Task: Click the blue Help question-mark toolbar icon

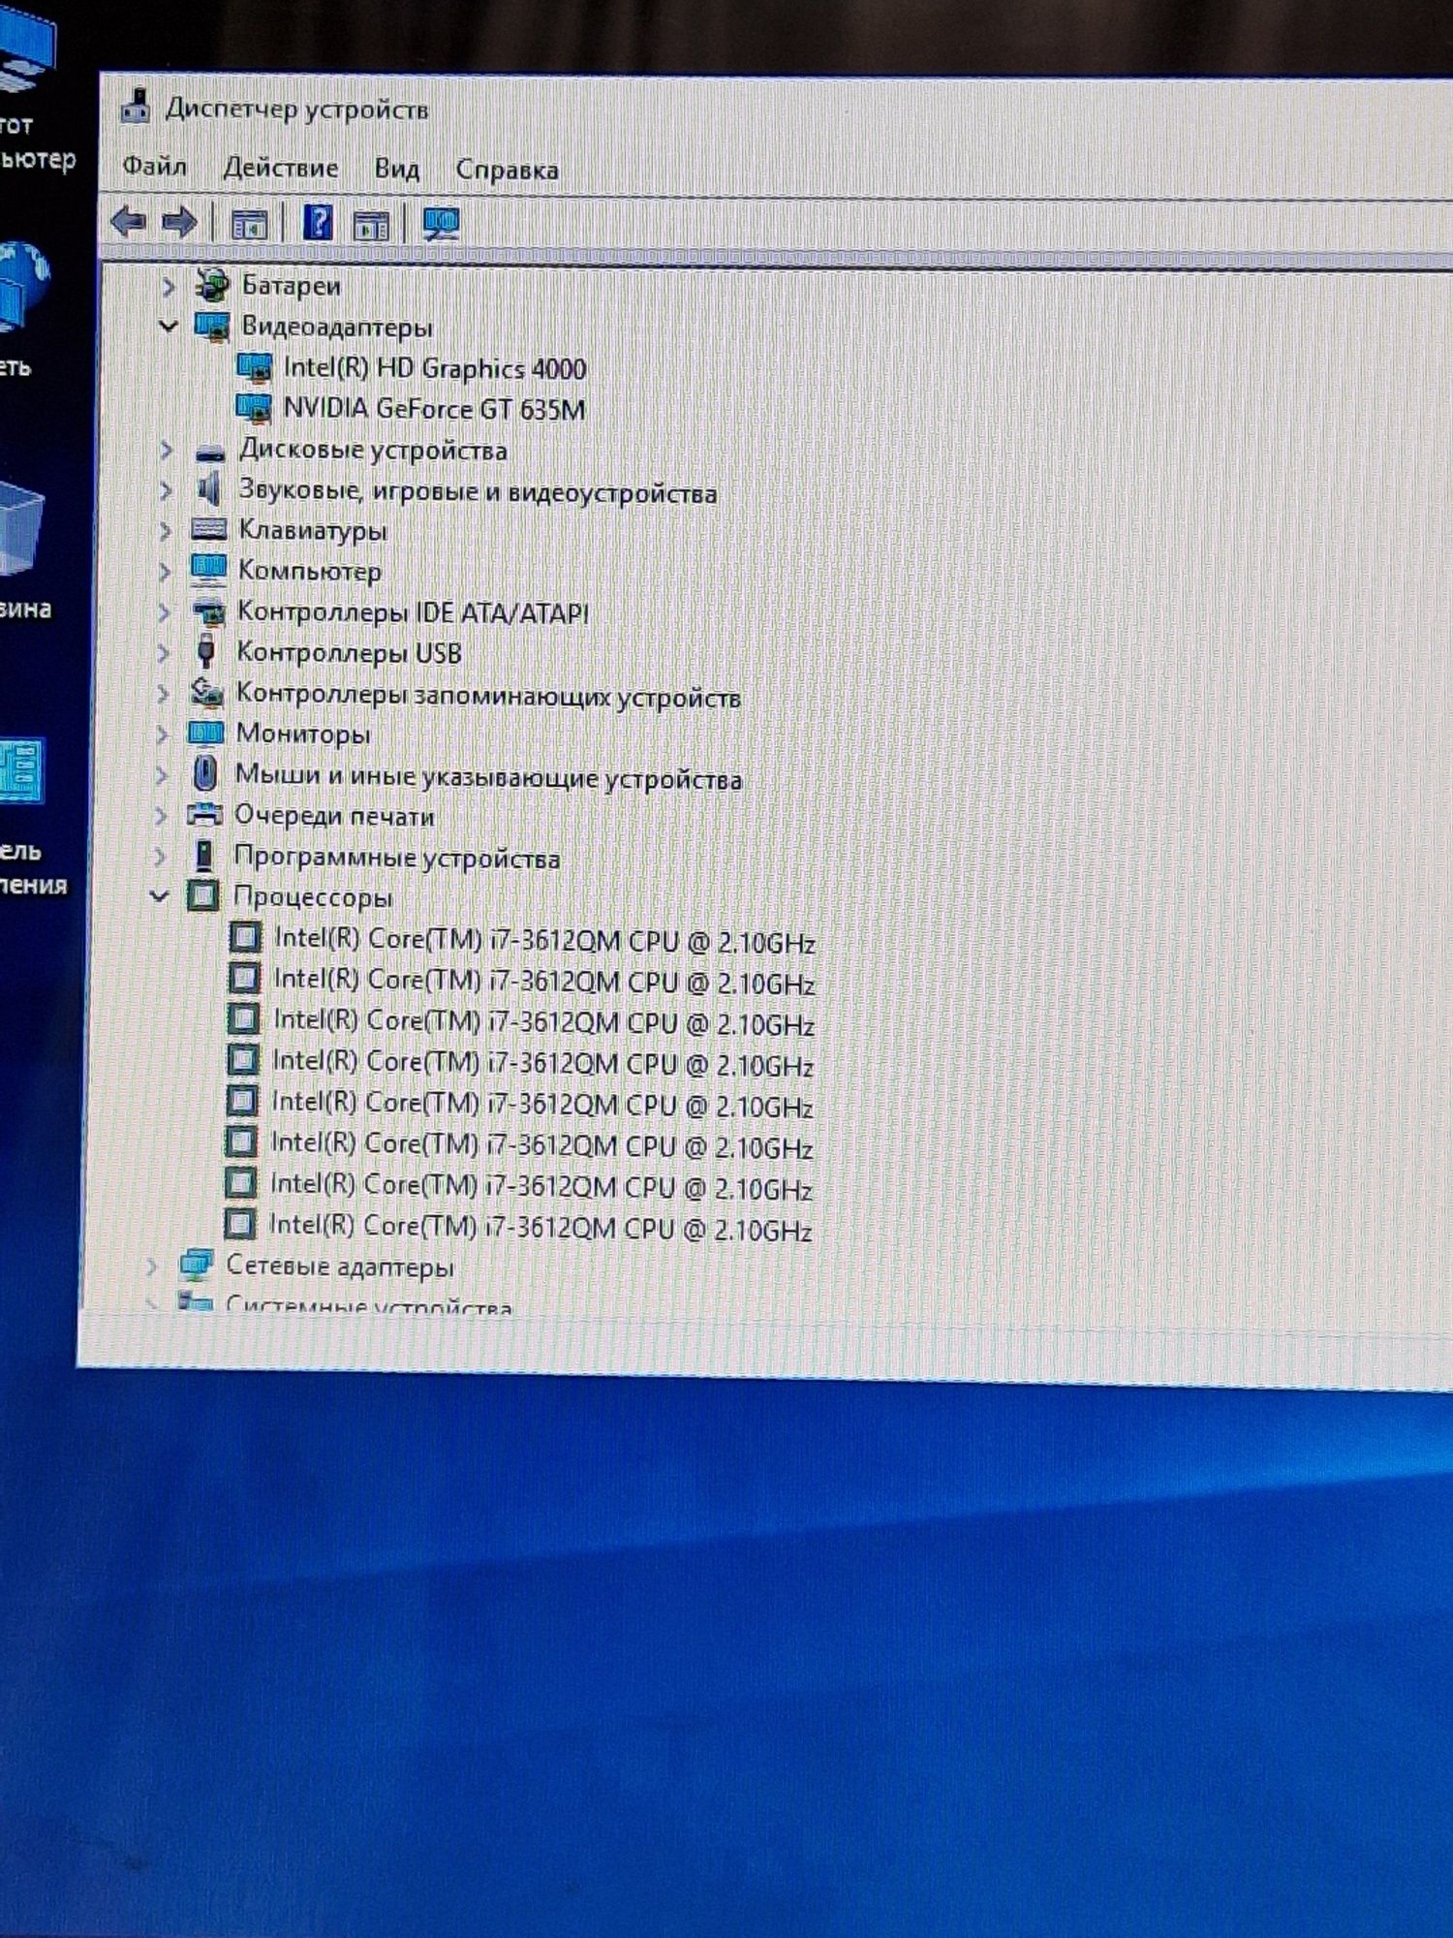Action: 318,223
